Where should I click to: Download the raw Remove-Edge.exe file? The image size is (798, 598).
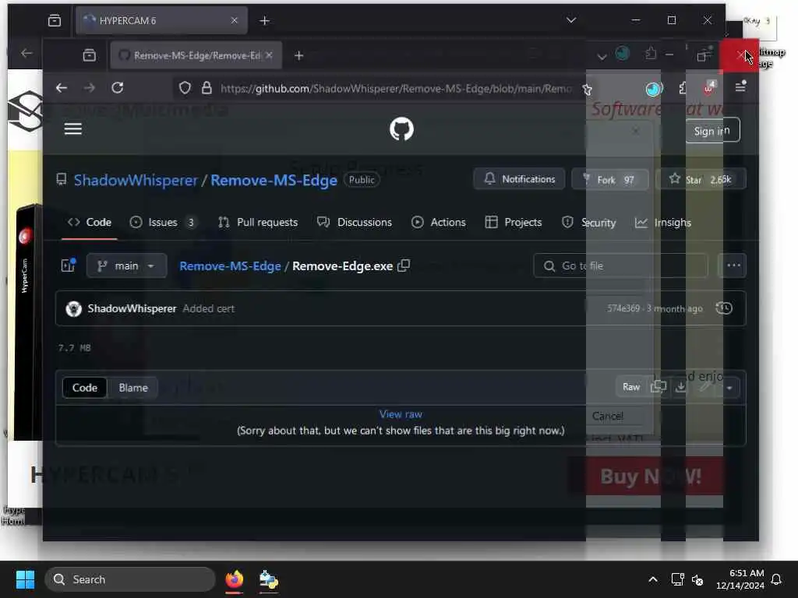pos(681,387)
